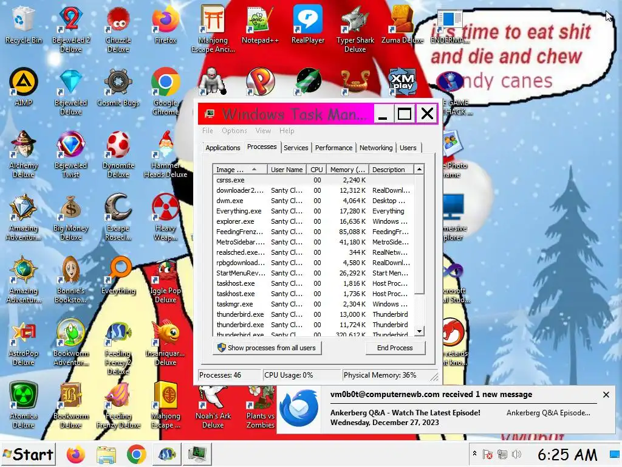Sort processes by CPU column header
622x467 pixels.
[x=316, y=170]
